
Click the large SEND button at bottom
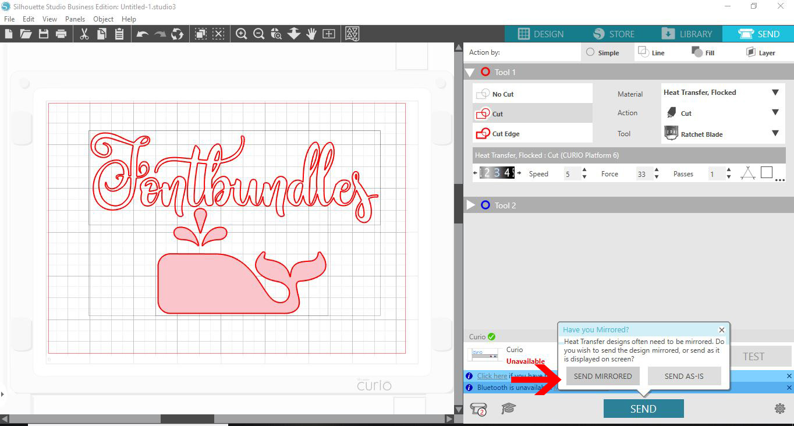coord(643,409)
